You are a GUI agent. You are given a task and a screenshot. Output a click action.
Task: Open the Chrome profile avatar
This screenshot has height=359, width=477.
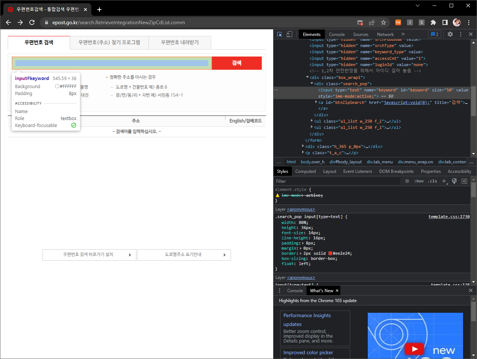click(x=457, y=22)
